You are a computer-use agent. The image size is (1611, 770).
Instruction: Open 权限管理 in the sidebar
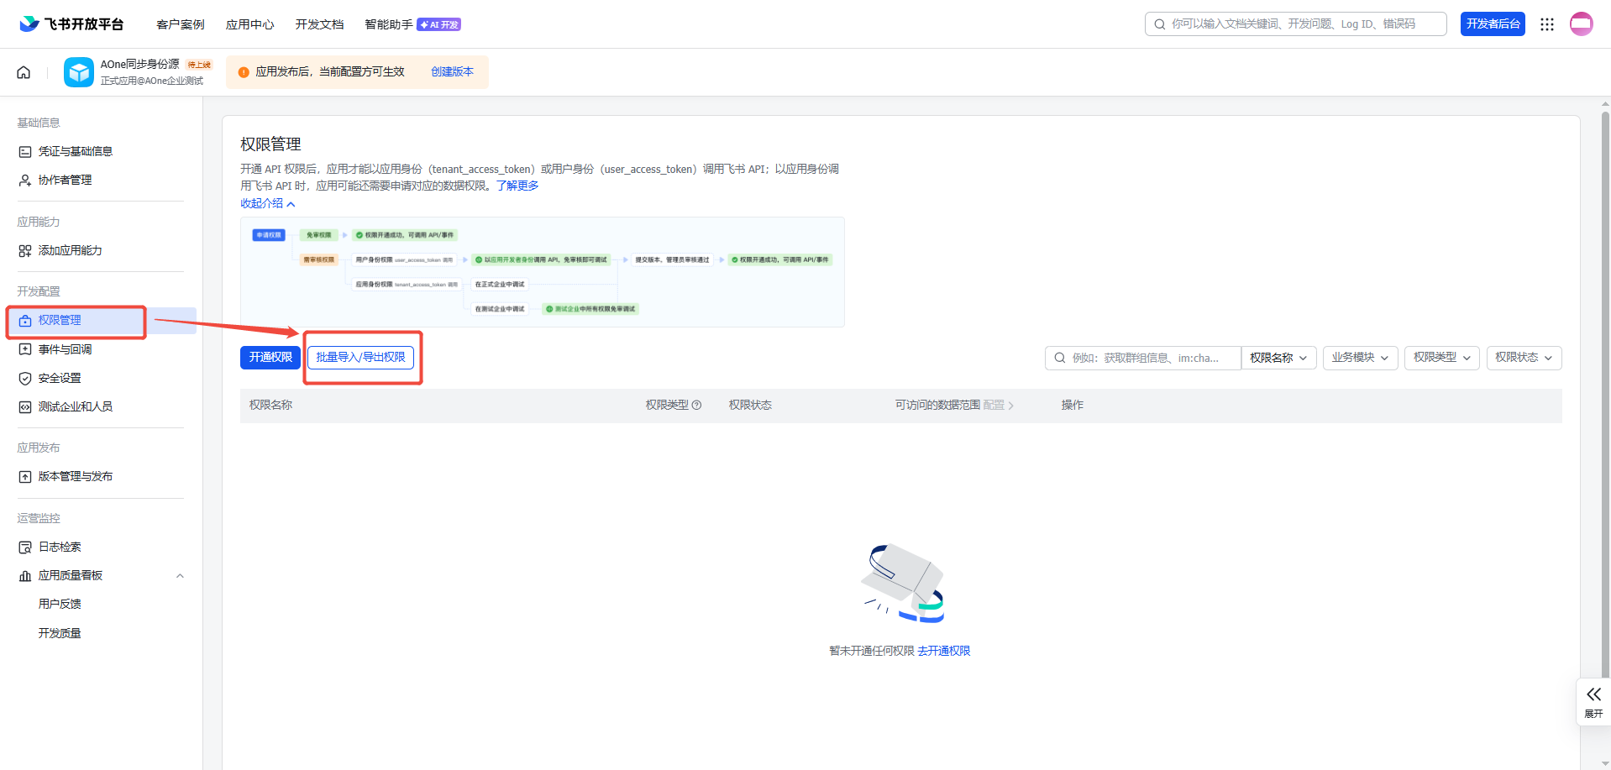pos(101,320)
